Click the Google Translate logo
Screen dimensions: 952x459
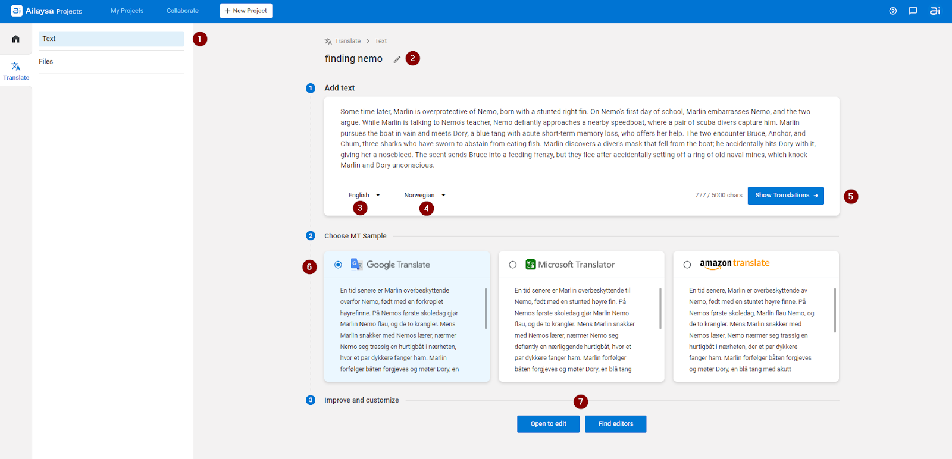click(390, 265)
